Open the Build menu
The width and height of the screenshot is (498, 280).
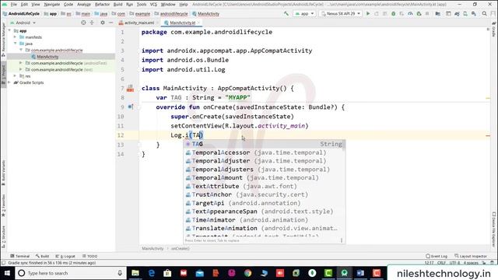(x=117, y=5)
